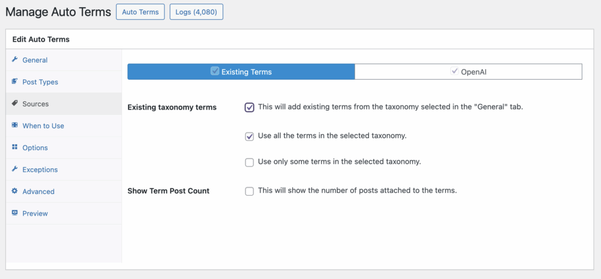Switch to the Advanced tab
The image size is (601, 279).
[63, 191]
